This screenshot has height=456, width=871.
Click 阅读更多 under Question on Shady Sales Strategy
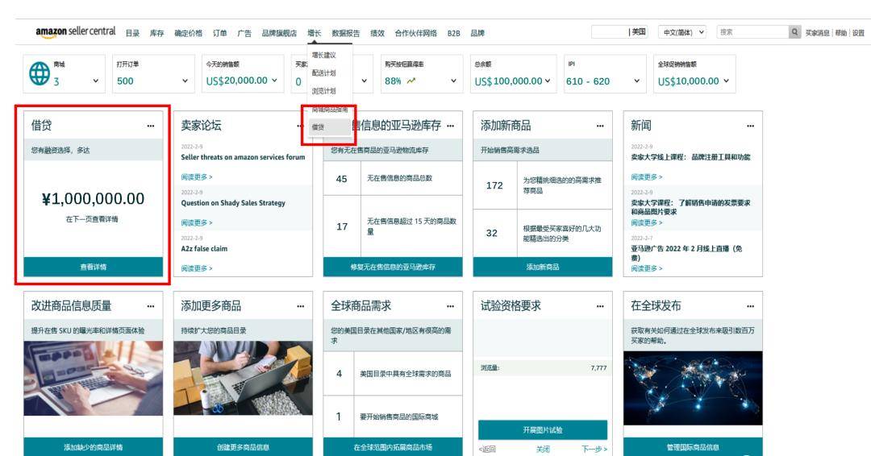click(197, 222)
